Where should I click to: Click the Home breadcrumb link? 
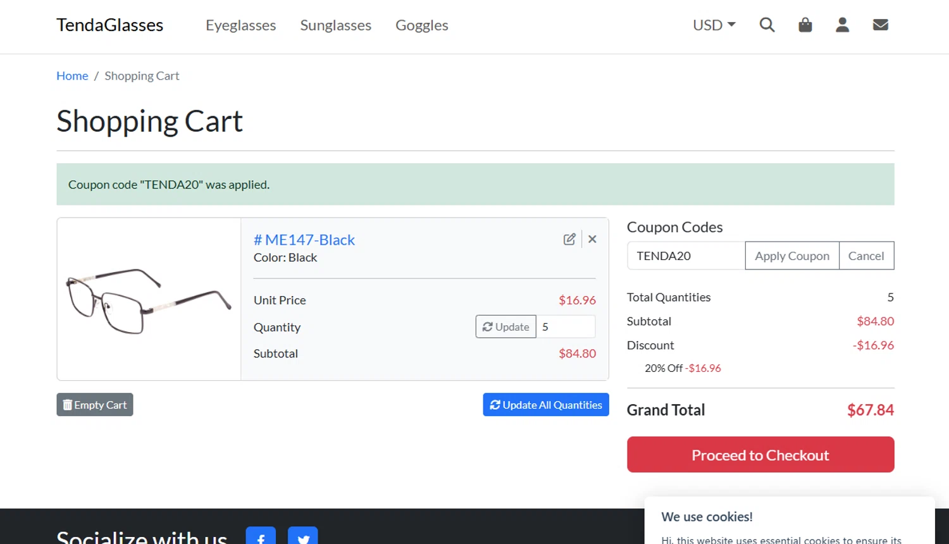[x=72, y=76]
